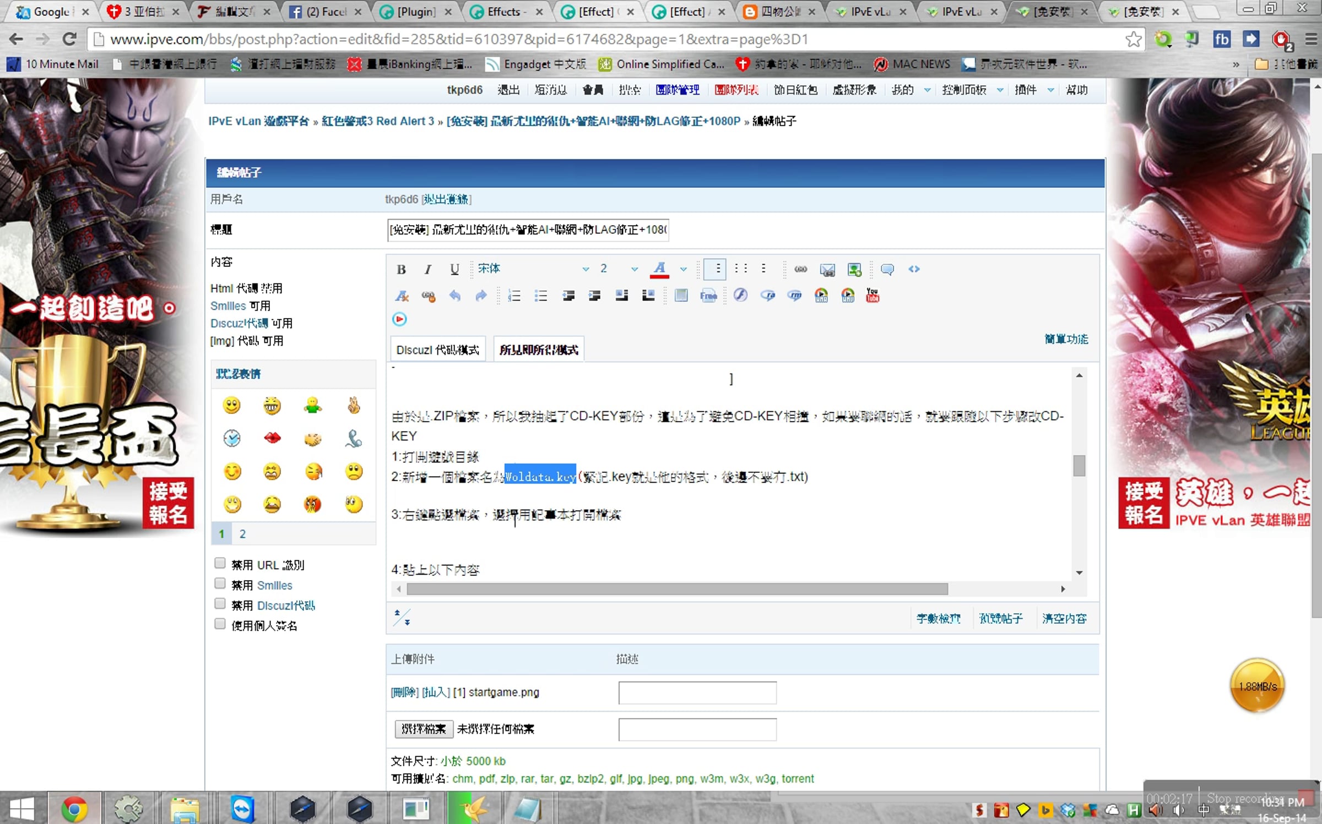The width and height of the screenshot is (1322, 824).
Task: Open the font family dropdown showing 宋体
Action: (x=533, y=269)
